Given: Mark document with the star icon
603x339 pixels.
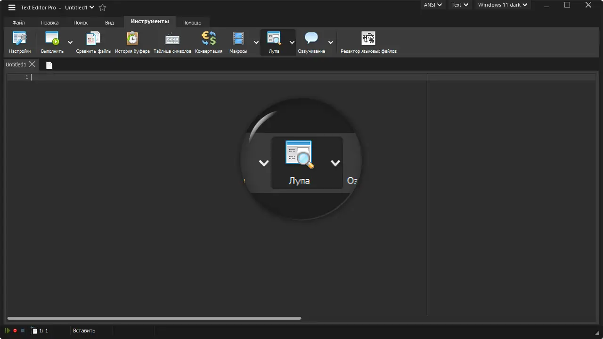Looking at the screenshot, I should [102, 8].
